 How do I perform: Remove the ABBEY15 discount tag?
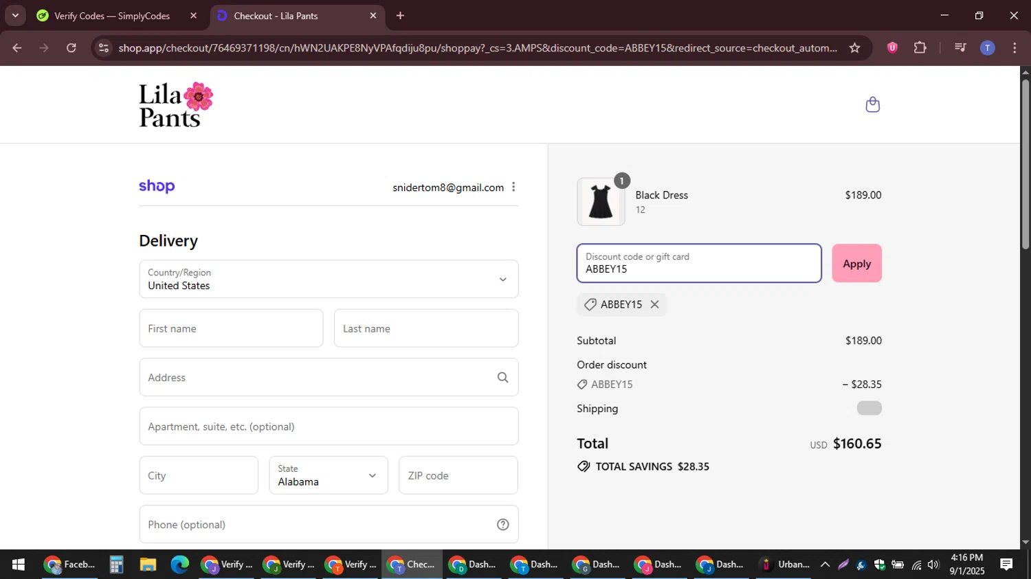(x=654, y=304)
